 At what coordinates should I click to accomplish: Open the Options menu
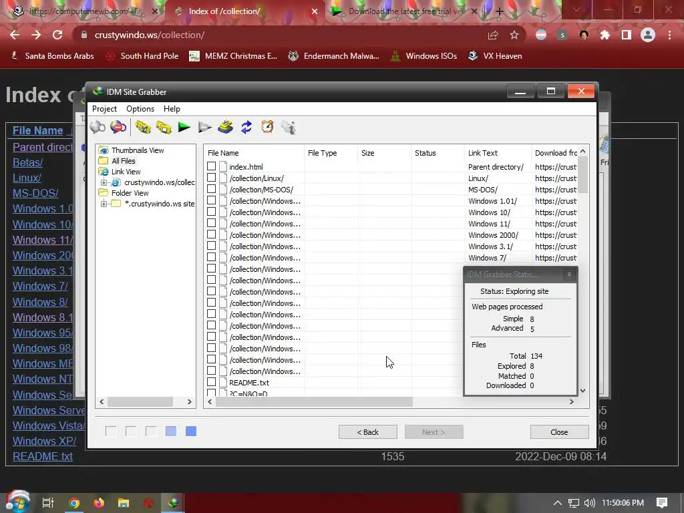140,109
